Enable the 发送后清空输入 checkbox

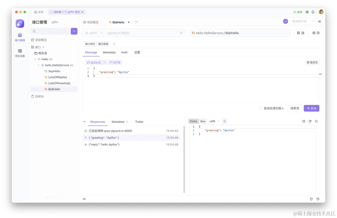[260, 108]
